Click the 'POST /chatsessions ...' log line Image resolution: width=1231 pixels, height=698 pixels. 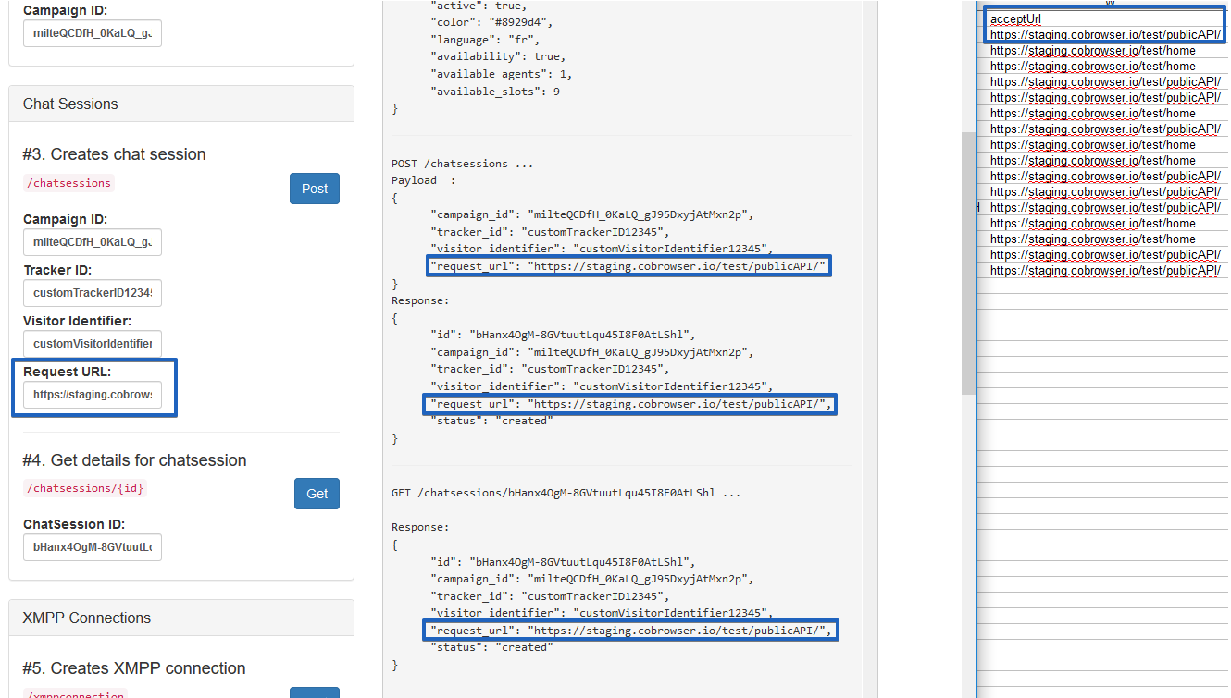pos(462,164)
